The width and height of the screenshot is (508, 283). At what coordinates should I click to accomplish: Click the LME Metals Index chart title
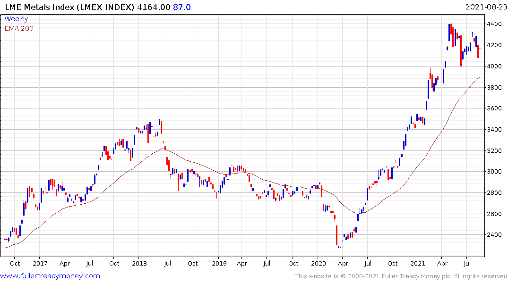tap(69, 7)
